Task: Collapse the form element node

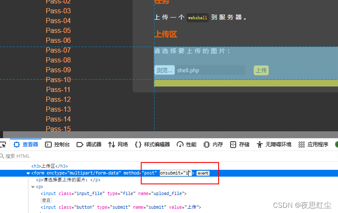Action: coord(28,173)
